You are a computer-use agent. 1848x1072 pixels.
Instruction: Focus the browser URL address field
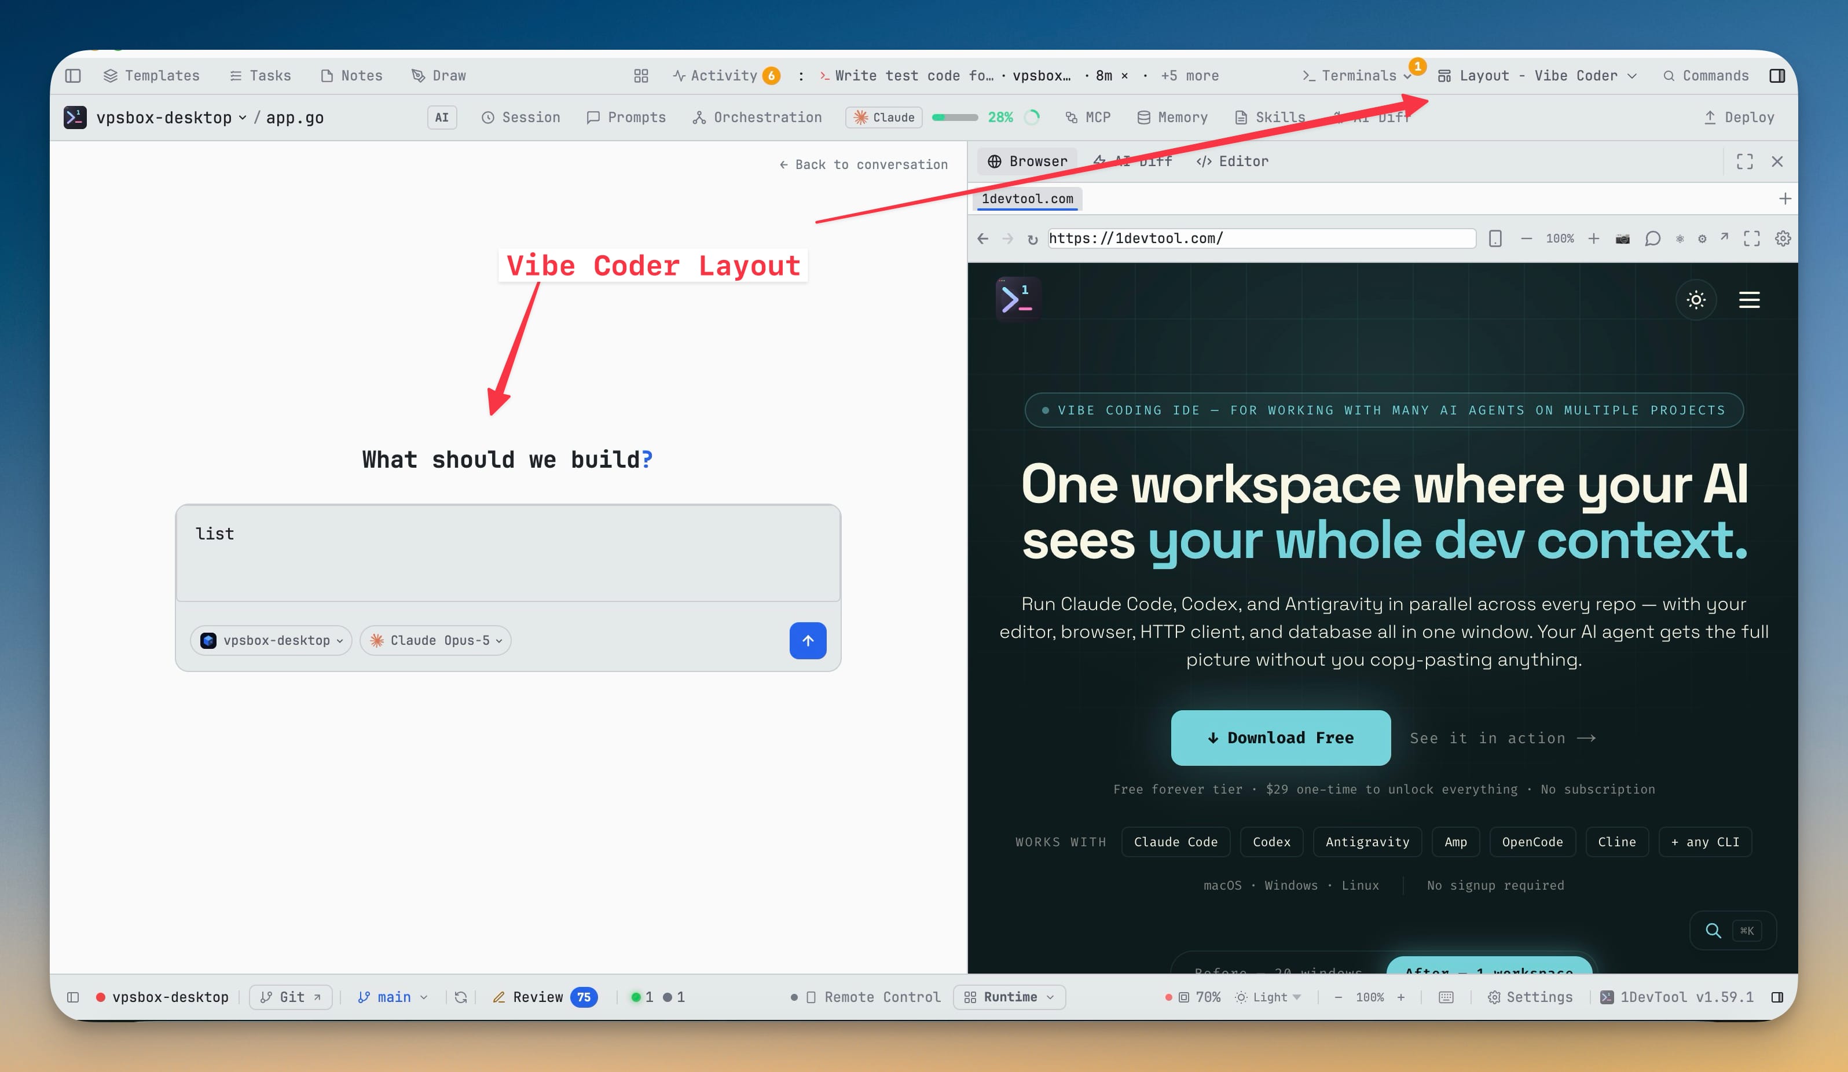(x=1262, y=238)
